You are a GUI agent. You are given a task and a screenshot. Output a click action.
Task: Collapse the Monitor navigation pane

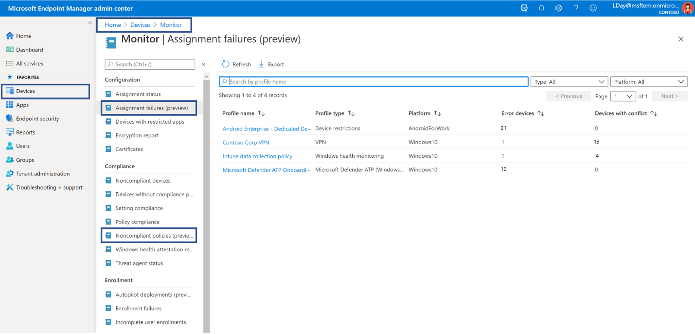203,64
